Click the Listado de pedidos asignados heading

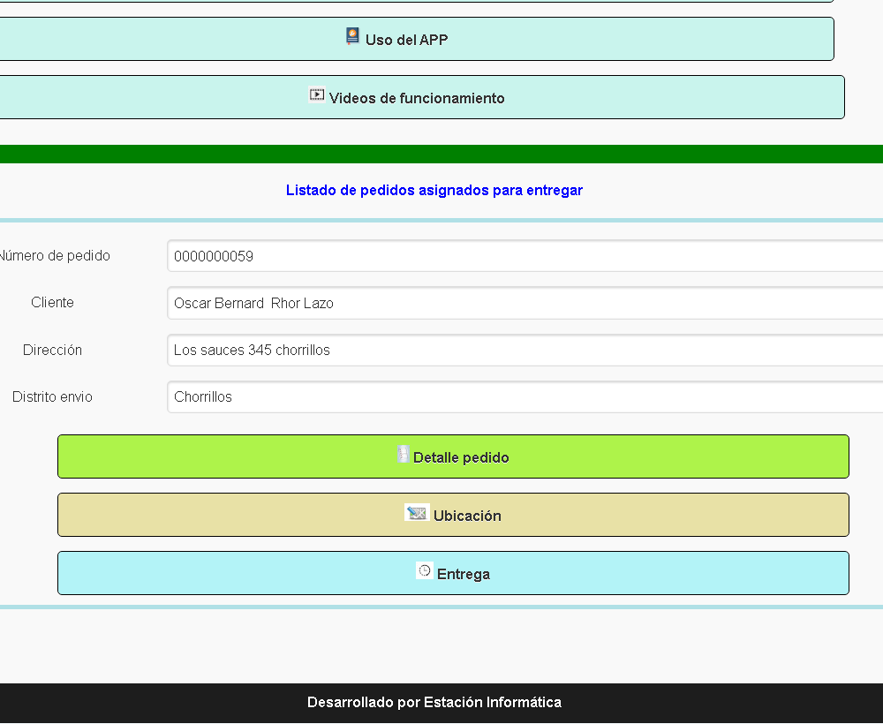click(x=434, y=190)
